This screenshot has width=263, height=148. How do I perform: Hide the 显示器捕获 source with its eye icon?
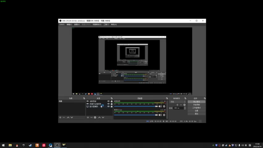[x=108, y=106]
